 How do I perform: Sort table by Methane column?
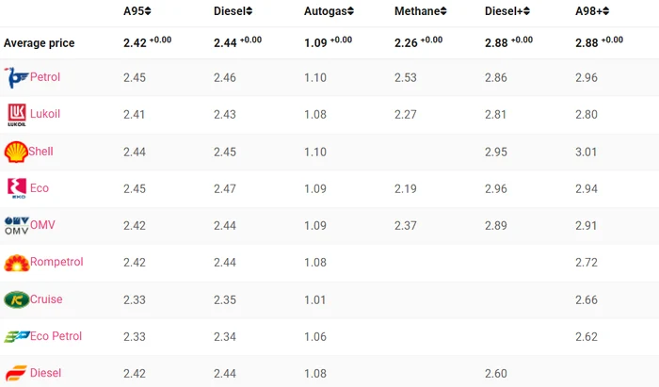420,11
